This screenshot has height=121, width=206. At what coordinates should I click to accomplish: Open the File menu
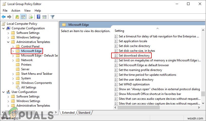(x=5, y=11)
